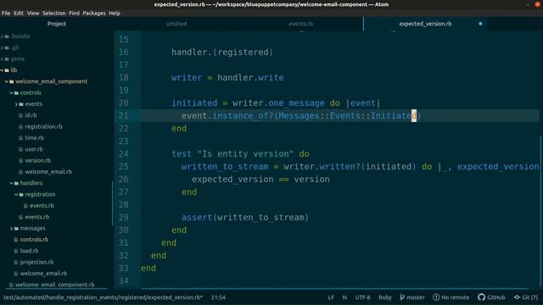The width and height of the screenshot is (543, 305).
Task: Click cursor position 21:54 in status bar
Action: click(218, 297)
